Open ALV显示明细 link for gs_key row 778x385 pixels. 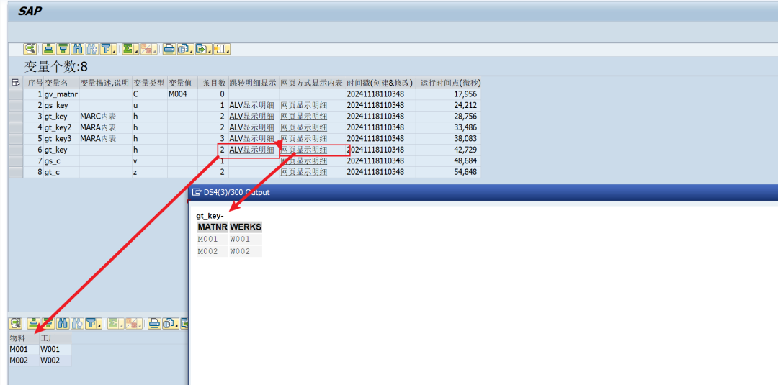tap(251, 105)
